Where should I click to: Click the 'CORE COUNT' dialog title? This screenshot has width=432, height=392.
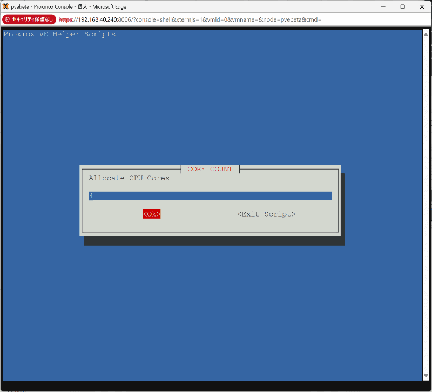coord(210,169)
